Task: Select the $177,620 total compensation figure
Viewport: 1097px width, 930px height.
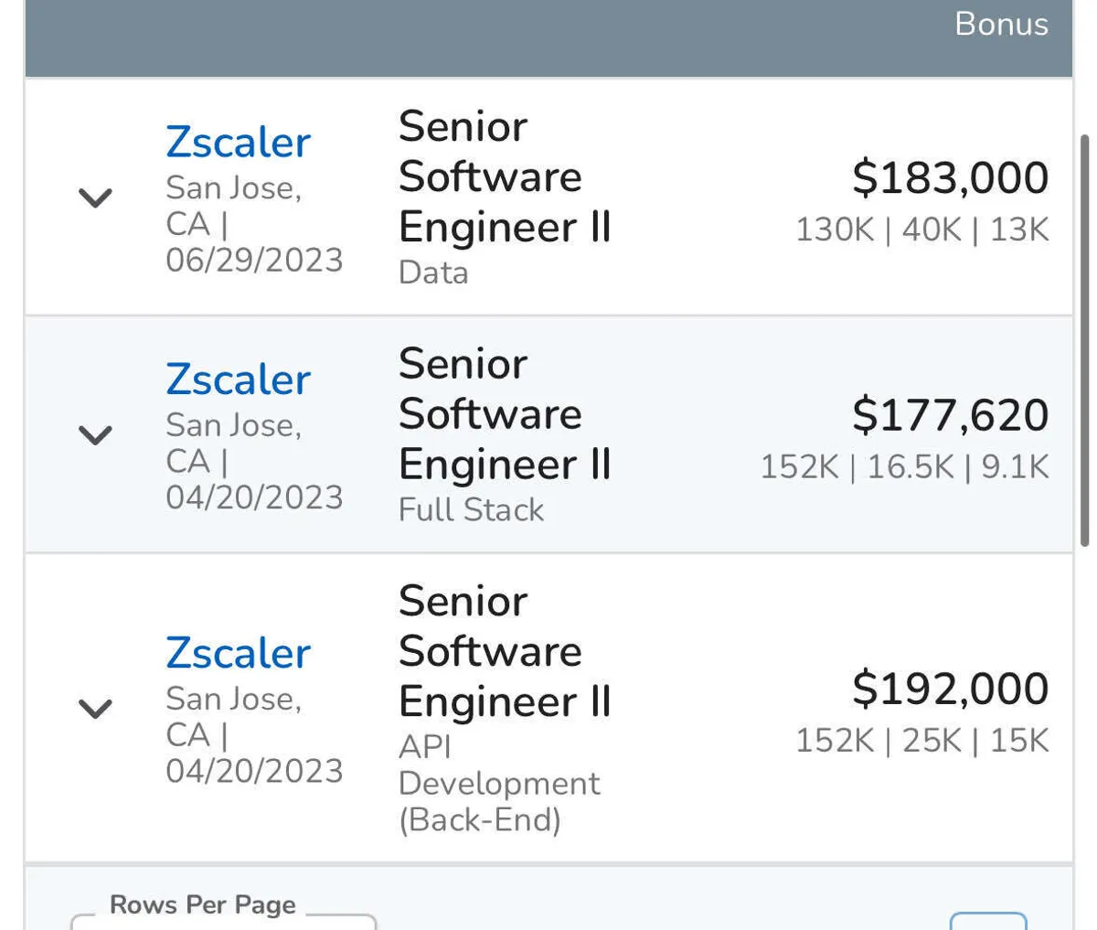Action: (x=950, y=415)
